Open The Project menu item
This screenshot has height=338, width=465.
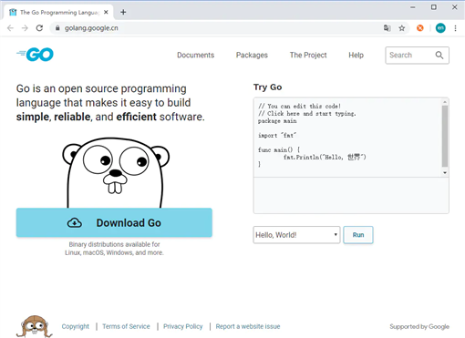click(308, 55)
